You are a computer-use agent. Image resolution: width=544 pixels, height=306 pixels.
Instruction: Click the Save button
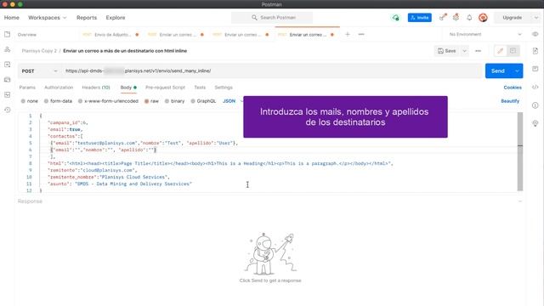click(447, 51)
